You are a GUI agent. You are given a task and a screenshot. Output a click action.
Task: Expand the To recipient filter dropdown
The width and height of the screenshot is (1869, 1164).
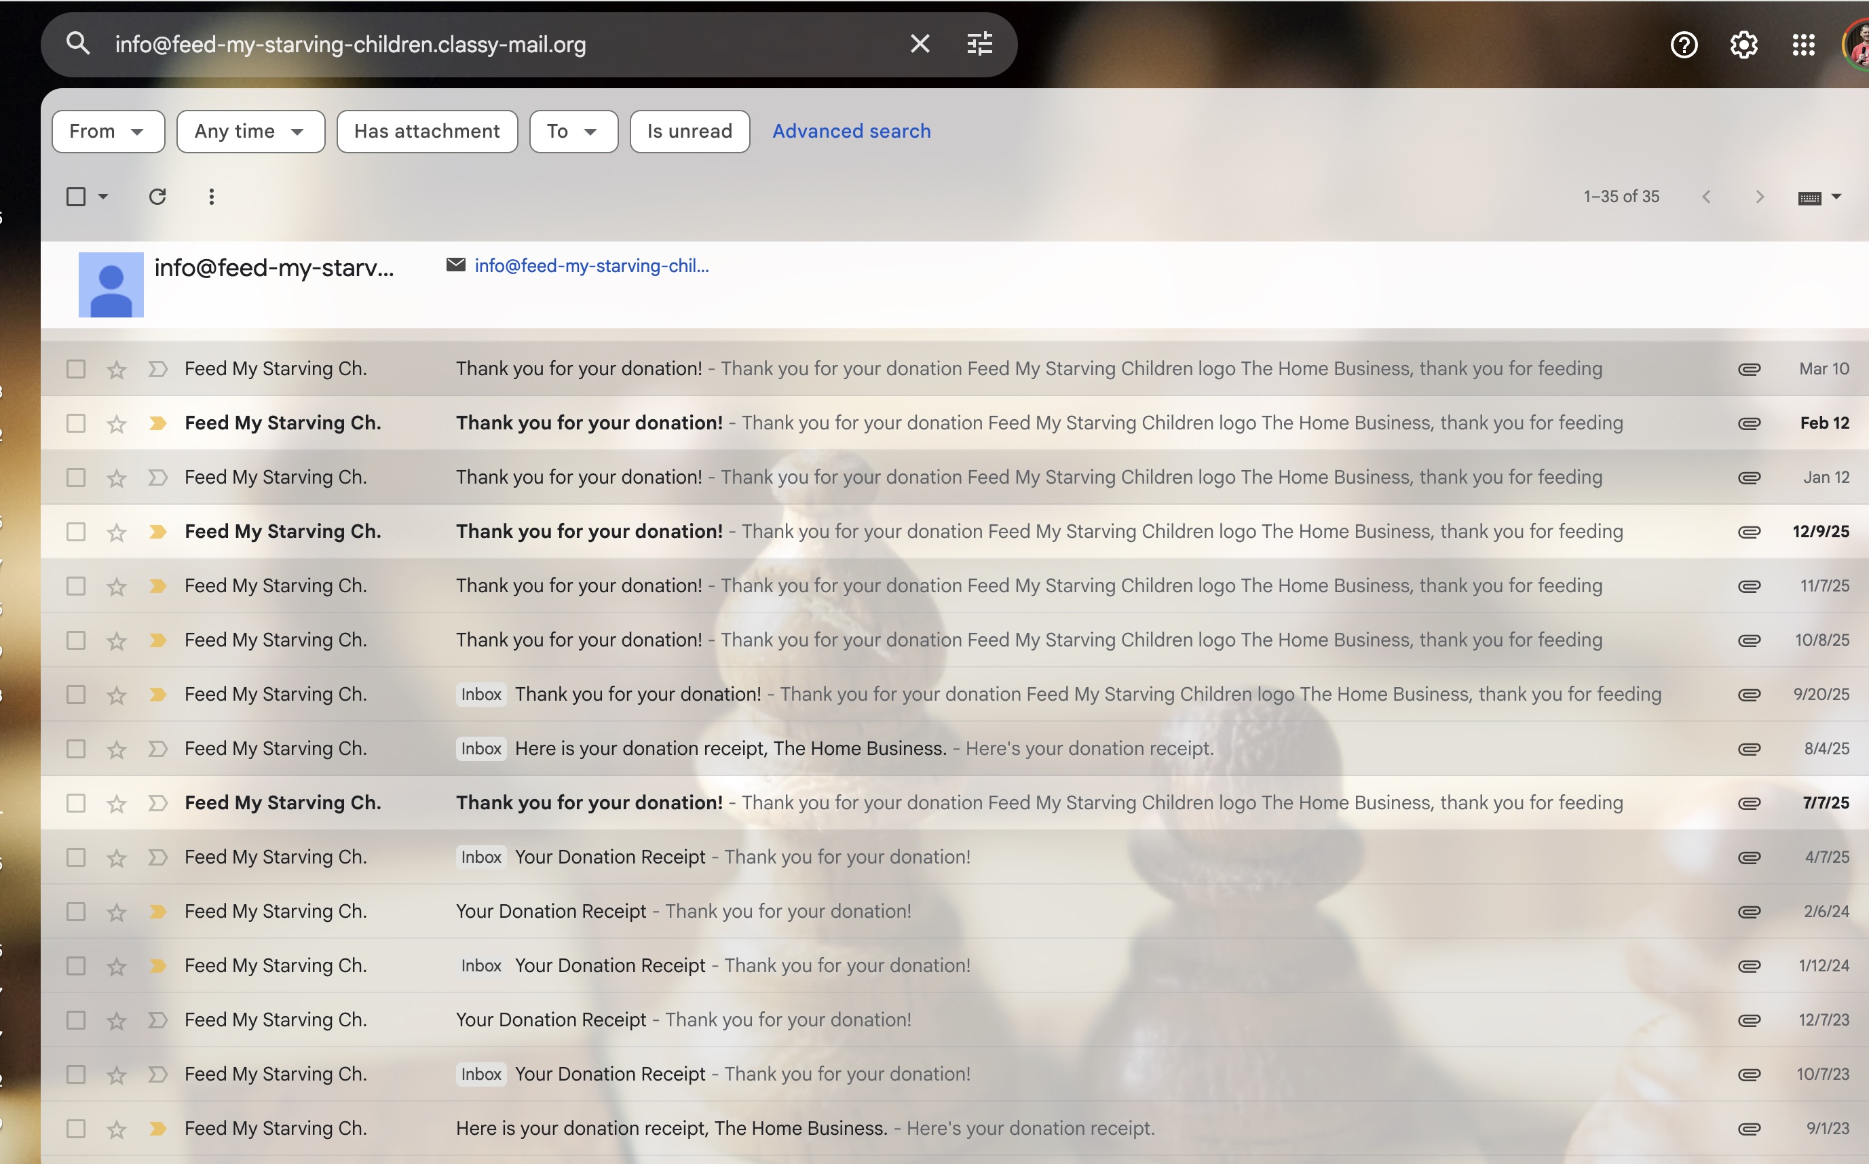click(573, 132)
